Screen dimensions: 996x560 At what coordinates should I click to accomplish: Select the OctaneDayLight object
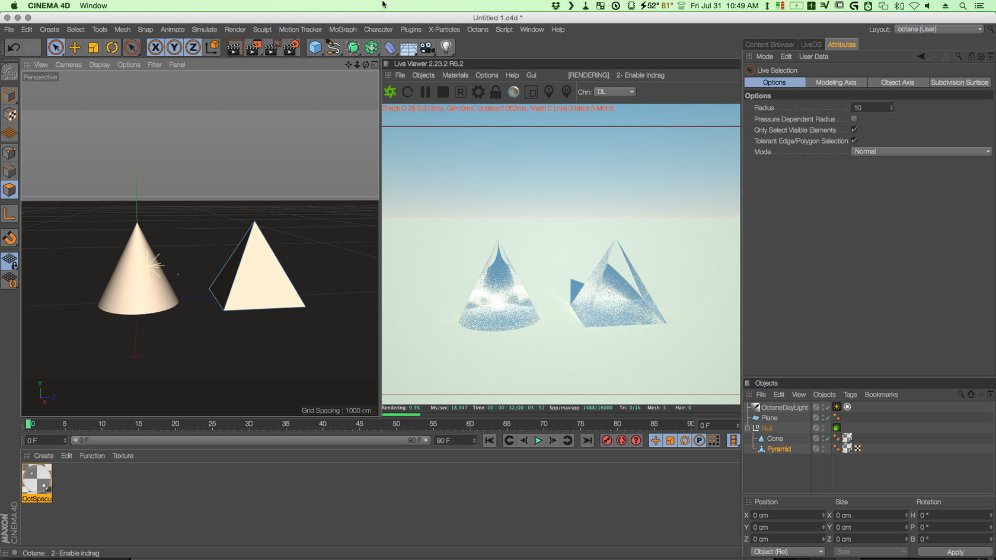click(784, 407)
